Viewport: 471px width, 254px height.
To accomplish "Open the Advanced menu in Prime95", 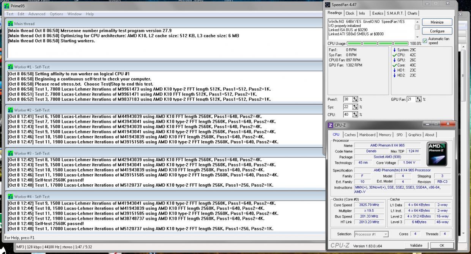I will (37, 14).
